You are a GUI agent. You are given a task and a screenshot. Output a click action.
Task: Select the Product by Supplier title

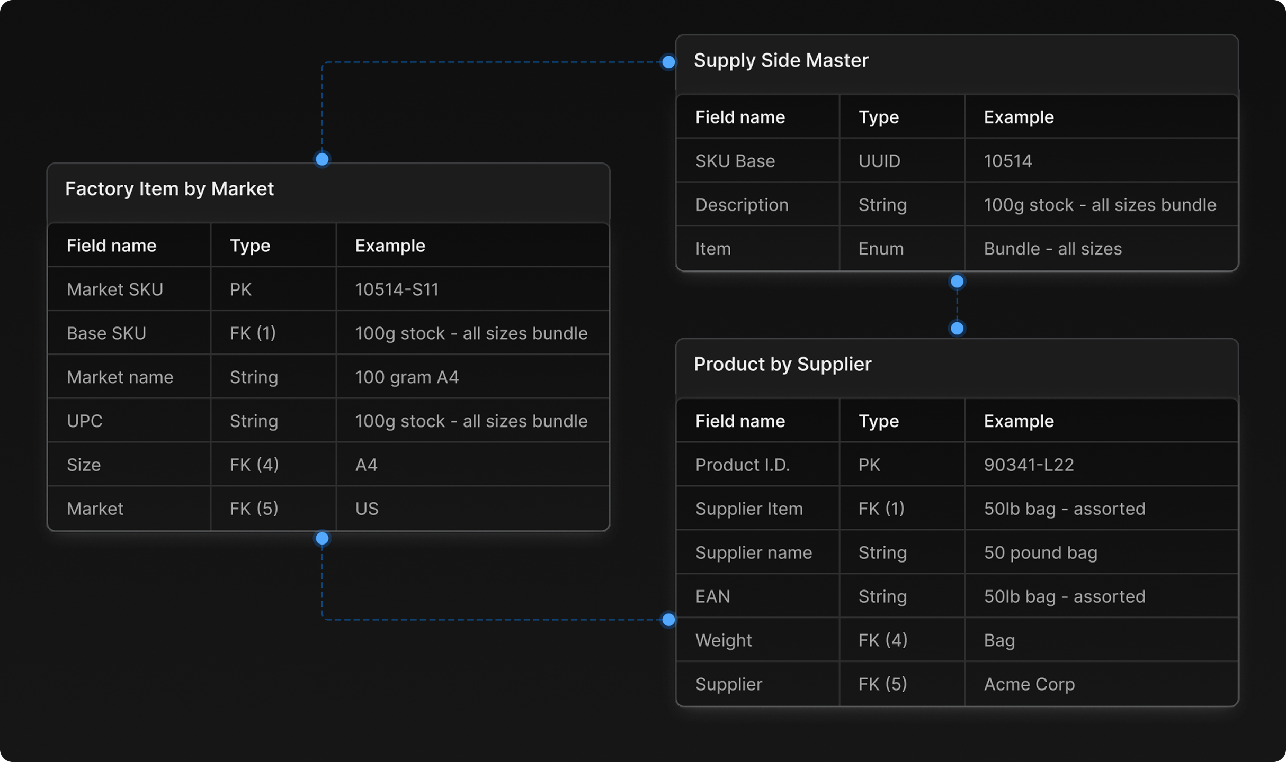(x=782, y=364)
